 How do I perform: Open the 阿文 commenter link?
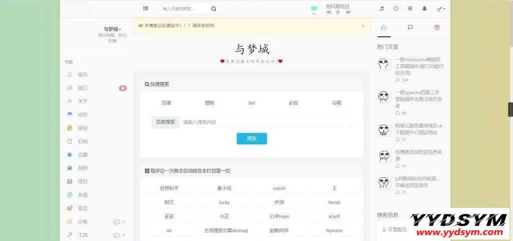(x=169, y=202)
